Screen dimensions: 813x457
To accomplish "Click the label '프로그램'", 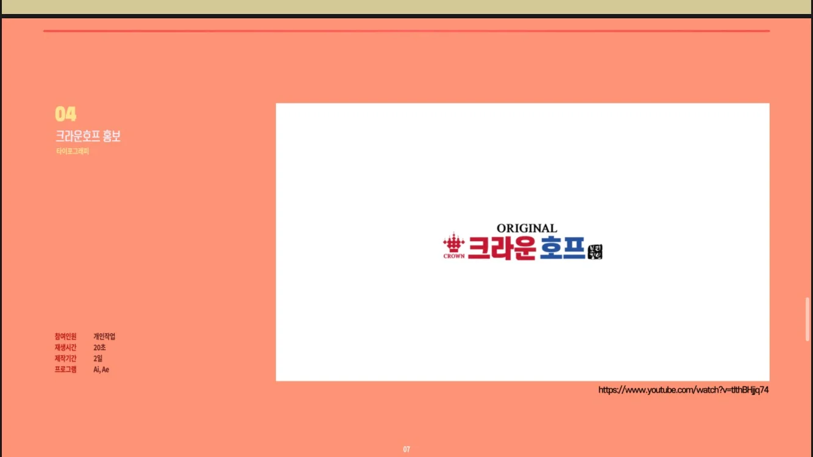I will 66,369.
